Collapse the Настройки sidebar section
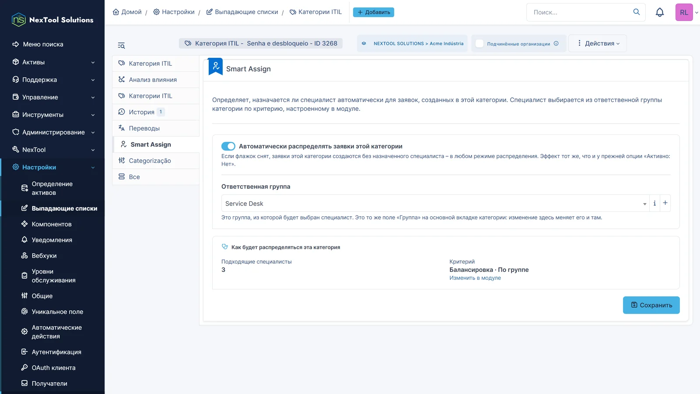Image resolution: width=700 pixels, height=394 pixels. click(52, 167)
